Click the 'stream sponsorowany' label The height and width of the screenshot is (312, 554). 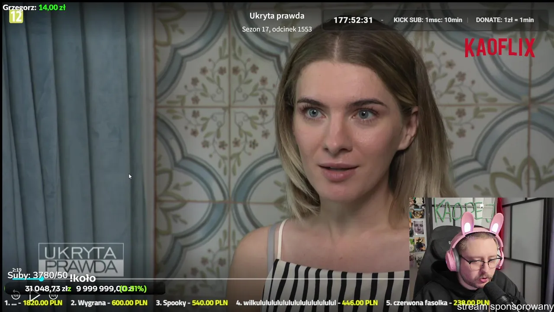pyautogui.click(x=505, y=307)
